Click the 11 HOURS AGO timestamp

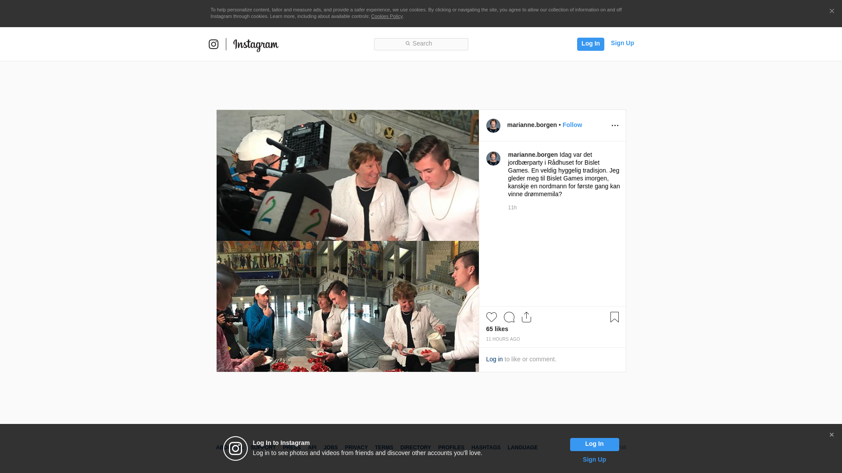pos(503,339)
